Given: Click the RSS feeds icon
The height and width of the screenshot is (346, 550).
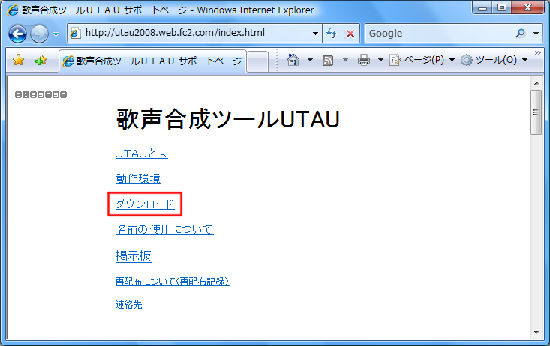Looking at the screenshot, I should point(328,61).
